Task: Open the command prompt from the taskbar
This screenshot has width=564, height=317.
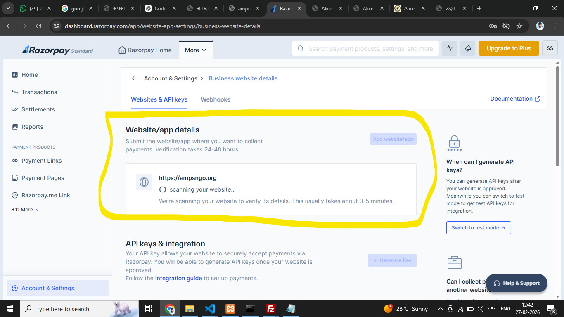Action: pos(250,309)
